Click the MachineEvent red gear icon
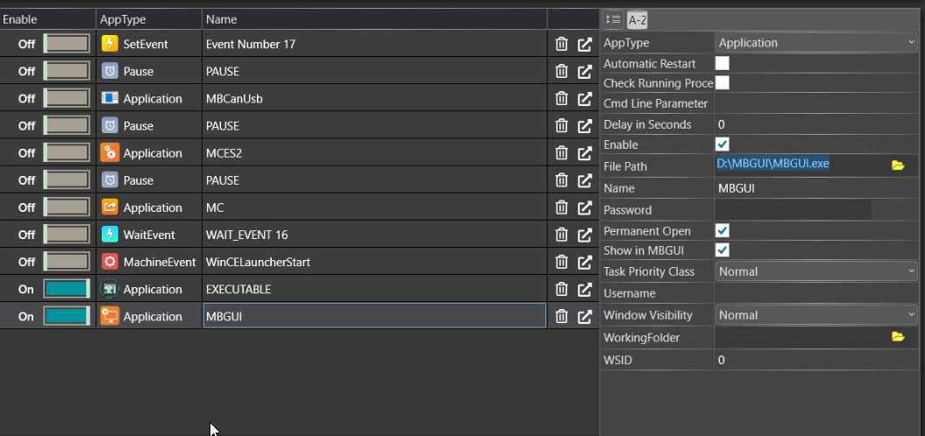The height and width of the screenshot is (436, 925). click(x=110, y=262)
